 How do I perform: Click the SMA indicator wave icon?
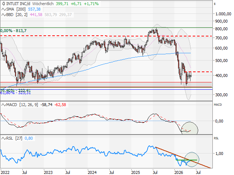coord(4,9)
